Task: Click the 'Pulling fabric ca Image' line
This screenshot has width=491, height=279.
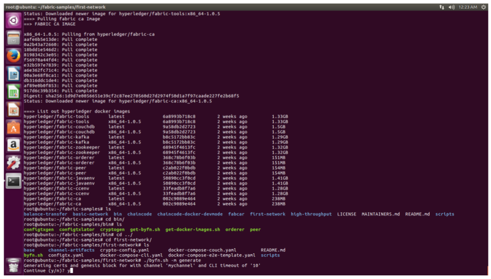Action: 62,19
